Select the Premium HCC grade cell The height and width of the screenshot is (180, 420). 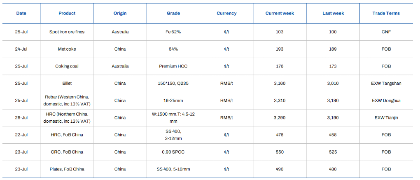pyautogui.click(x=173, y=66)
